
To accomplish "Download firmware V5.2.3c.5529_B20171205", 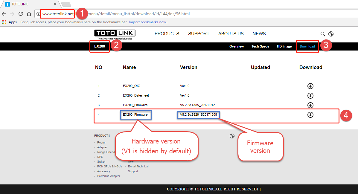I will (310, 115).
